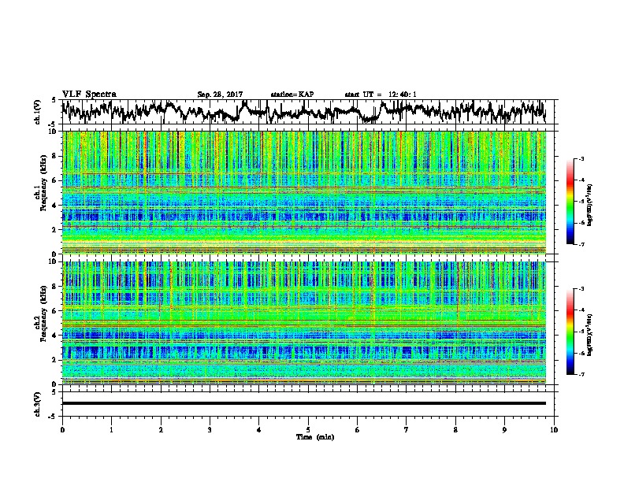The image size is (624, 482).
Task: Click the time axis tick label "4"
Action: click(259, 430)
